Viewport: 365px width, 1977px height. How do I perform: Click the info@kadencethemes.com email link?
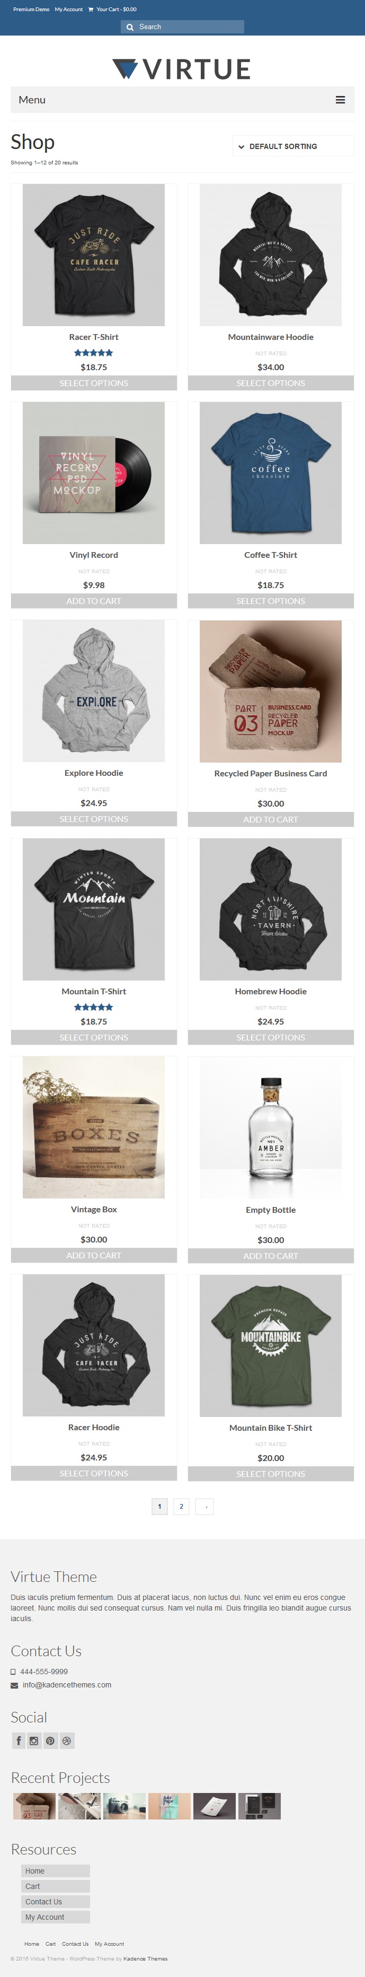(67, 1685)
